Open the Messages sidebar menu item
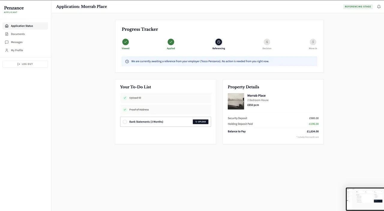This screenshot has width=384, height=211. tap(17, 42)
